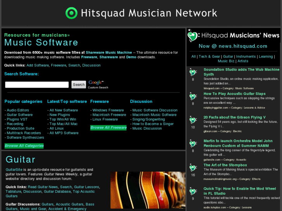
Task: Click inside the software search text field
Action: pyautogui.click(x=37, y=84)
